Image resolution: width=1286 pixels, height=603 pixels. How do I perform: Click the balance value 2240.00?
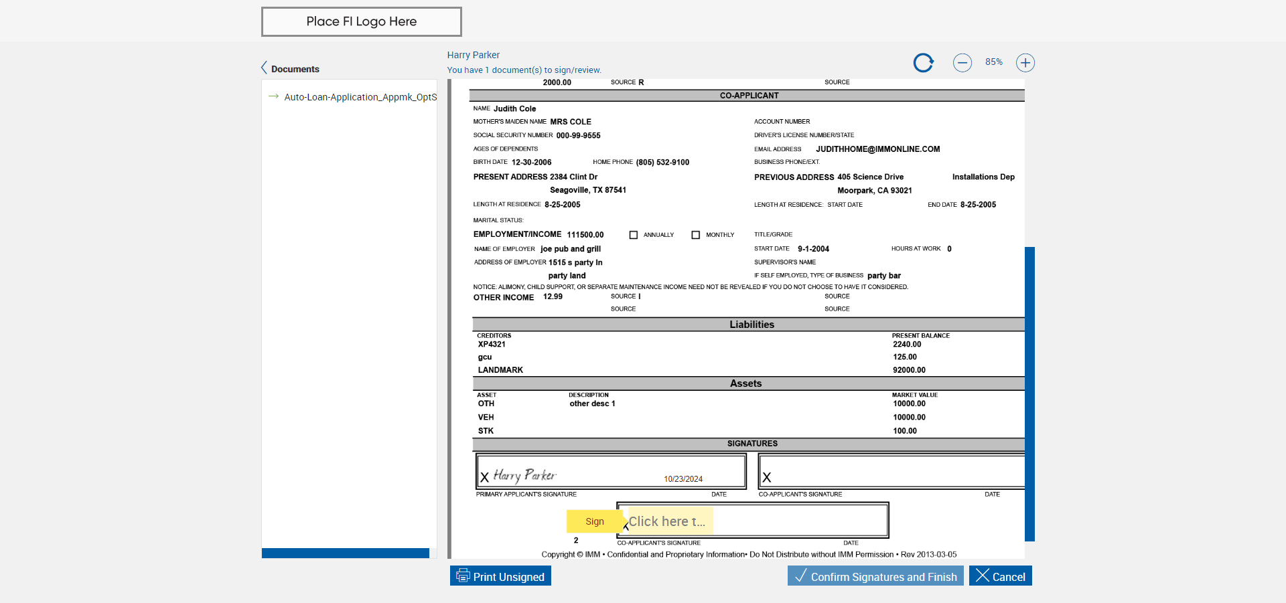click(907, 345)
